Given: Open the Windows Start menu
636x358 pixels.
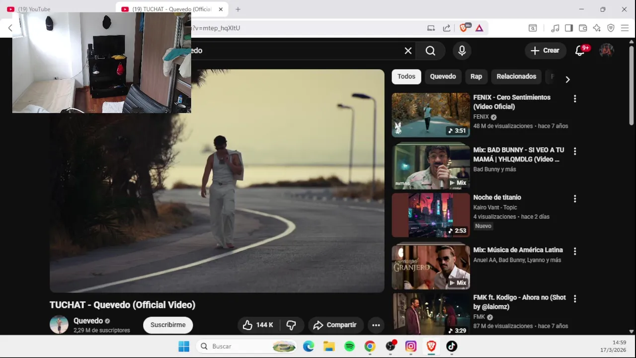Looking at the screenshot, I should (184, 346).
